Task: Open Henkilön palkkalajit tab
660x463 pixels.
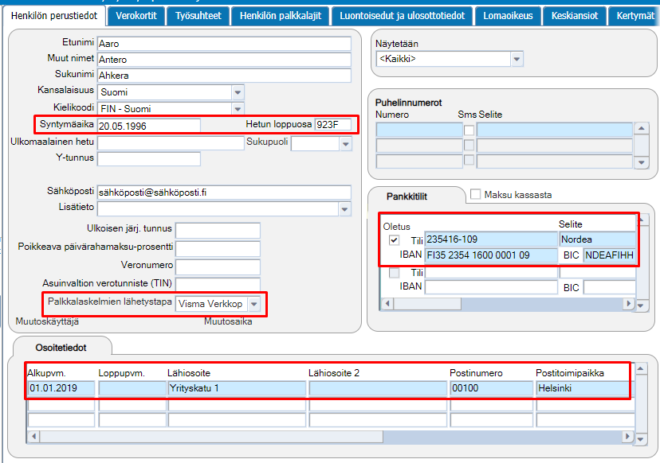Action: coord(281,16)
